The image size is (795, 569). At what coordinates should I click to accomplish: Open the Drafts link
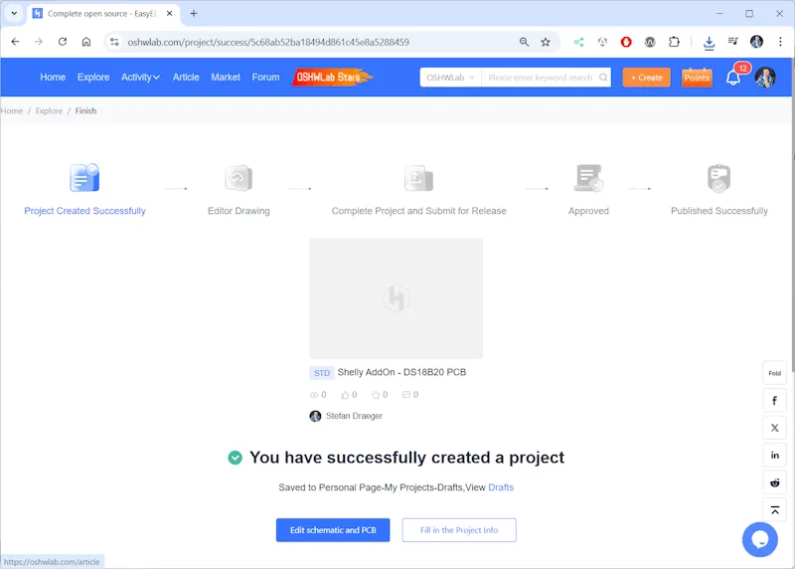tap(501, 487)
